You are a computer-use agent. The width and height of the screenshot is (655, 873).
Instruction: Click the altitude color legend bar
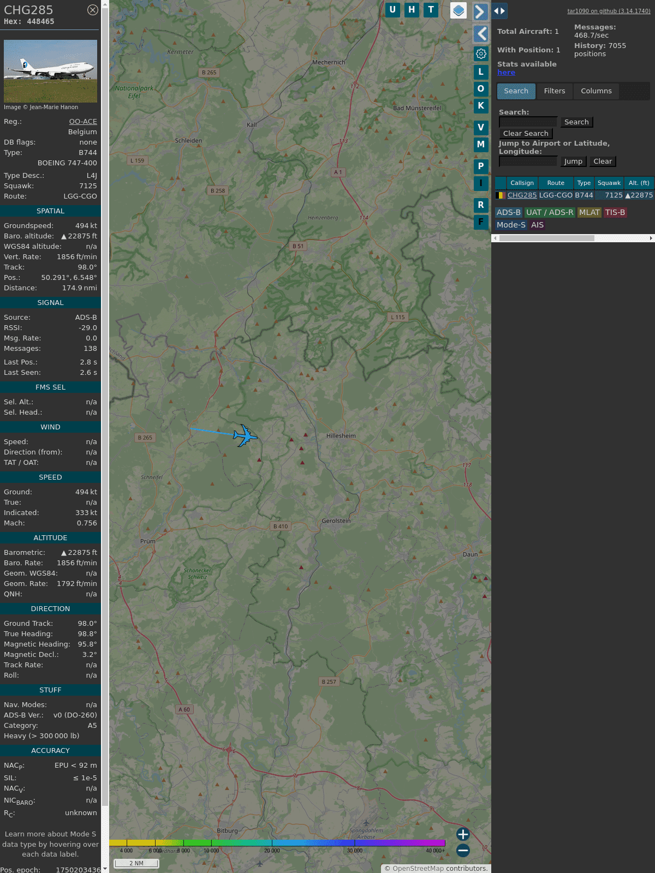click(277, 843)
